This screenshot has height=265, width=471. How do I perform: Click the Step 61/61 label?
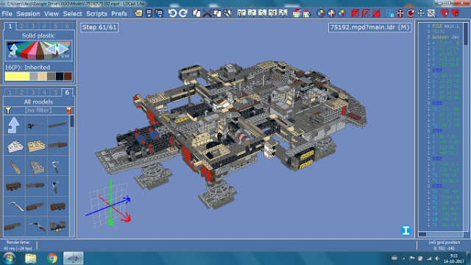[99, 27]
